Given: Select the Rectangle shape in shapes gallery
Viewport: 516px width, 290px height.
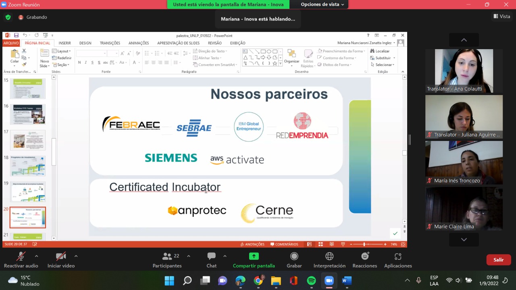Looking at the screenshot, I should click(x=263, y=52).
